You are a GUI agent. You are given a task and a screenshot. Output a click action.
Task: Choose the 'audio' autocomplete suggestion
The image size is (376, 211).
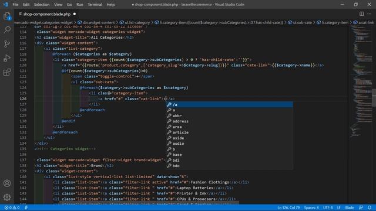point(229,144)
